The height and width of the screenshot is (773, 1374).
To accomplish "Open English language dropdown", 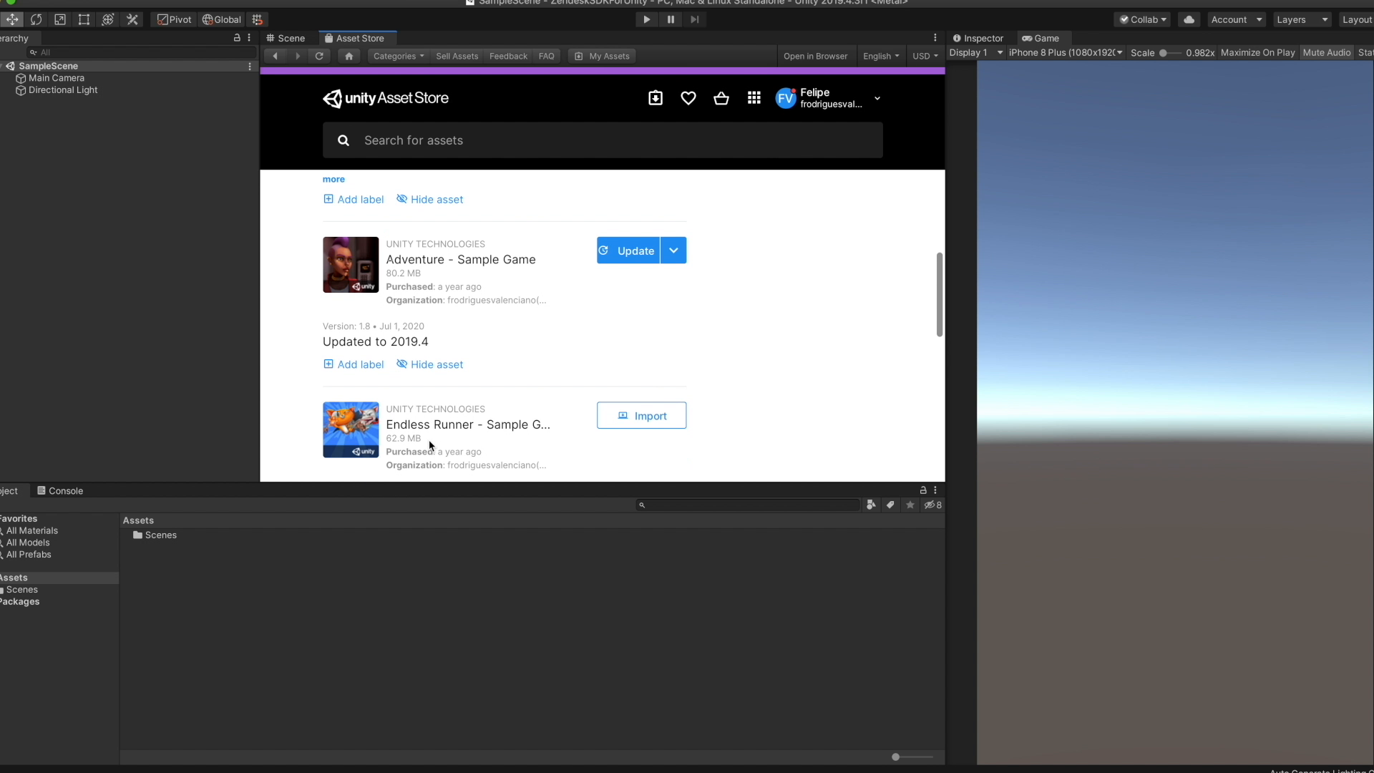I will click(881, 56).
